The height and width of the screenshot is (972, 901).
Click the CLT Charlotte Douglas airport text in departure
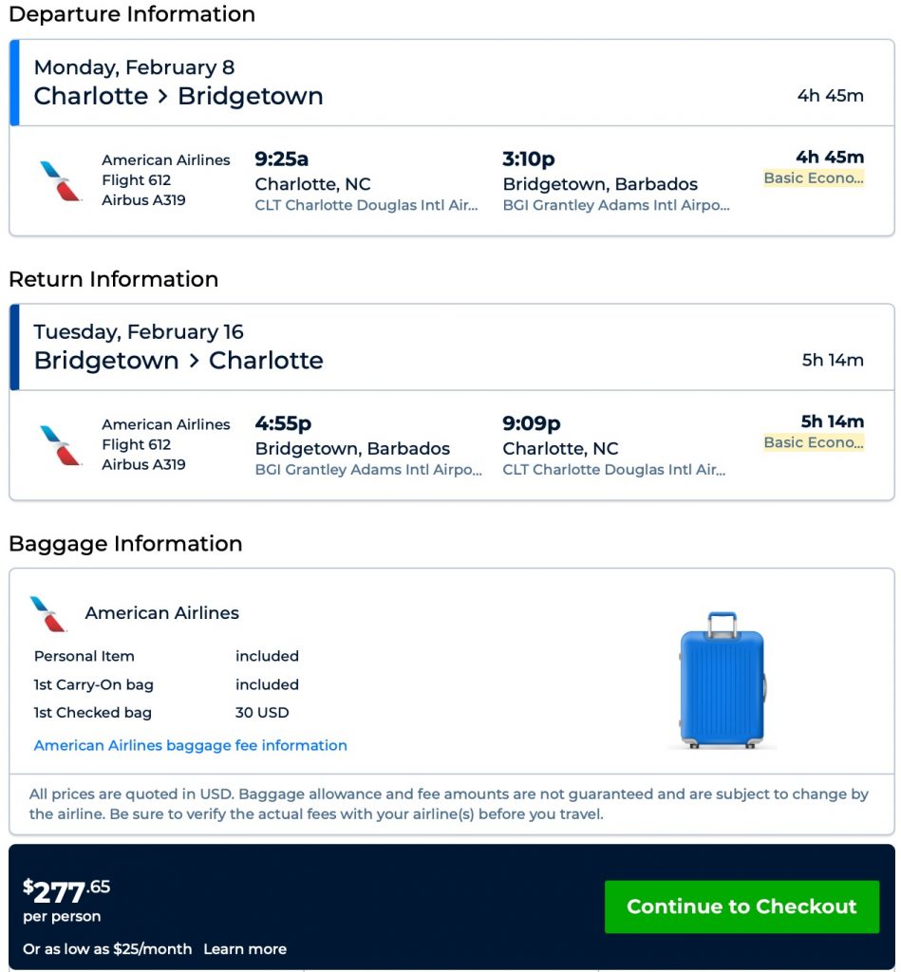[x=368, y=205]
